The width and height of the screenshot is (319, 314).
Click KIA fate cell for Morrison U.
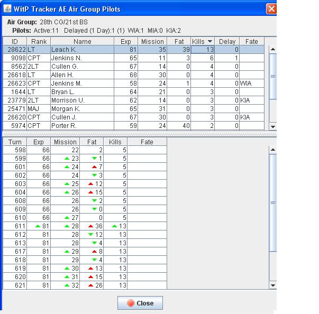coord(252,100)
